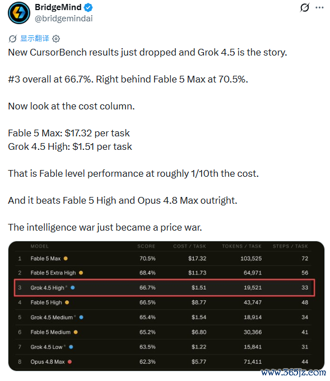Open the CursorBench leaderboard image
The height and width of the screenshot is (381, 330).
[x=166, y=306]
